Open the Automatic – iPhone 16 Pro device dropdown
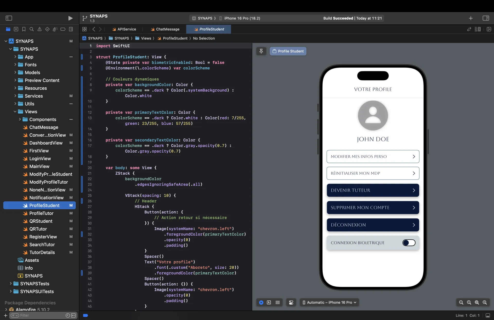This screenshot has width=494, height=320. tap(329, 303)
